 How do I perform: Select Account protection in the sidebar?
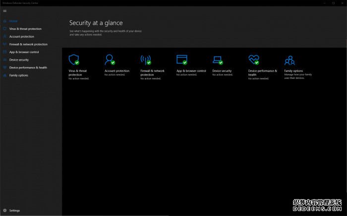[x=22, y=37]
